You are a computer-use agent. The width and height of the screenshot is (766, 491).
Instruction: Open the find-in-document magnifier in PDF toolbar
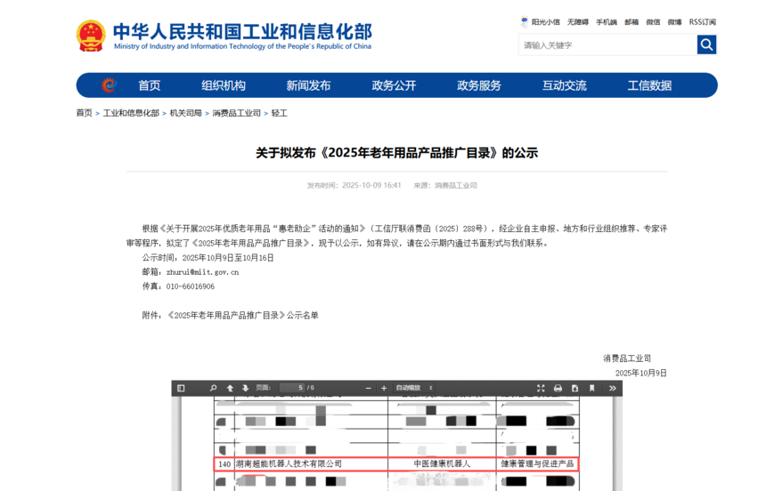point(213,388)
